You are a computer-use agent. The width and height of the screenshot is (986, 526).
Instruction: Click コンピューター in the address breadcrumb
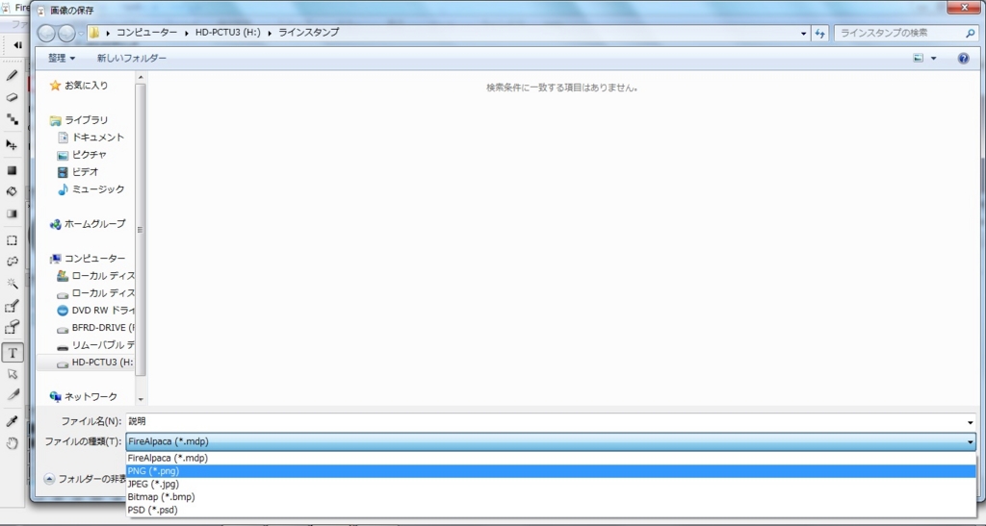146,33
